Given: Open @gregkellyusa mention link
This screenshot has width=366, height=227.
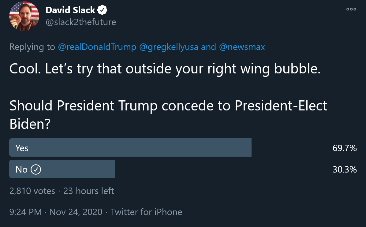Looking at the screenshot, I should click(169, 47).
